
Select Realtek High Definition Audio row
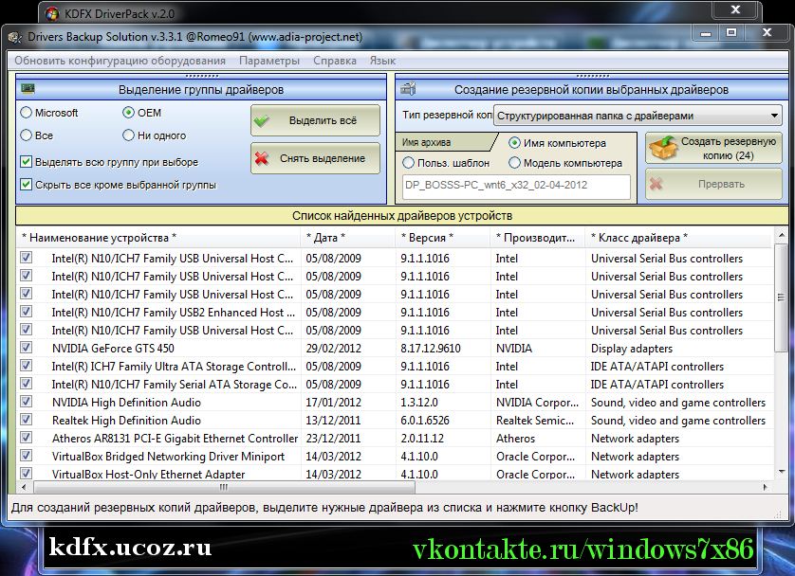click(396, 420)
